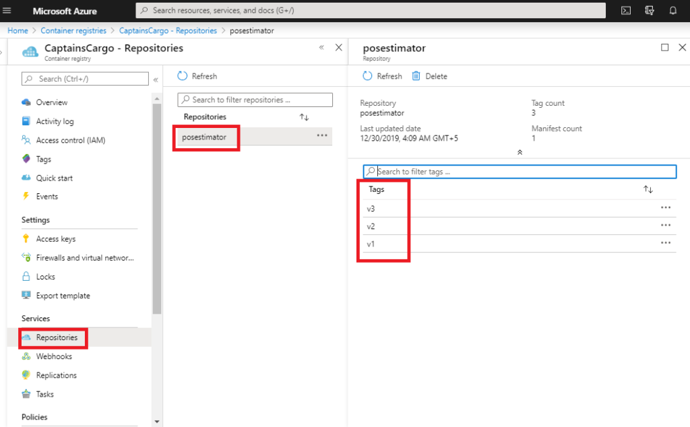Collapse the CaptainsCargo repositories blade
This screenshot has width=690, height=427.
[321, 47]
